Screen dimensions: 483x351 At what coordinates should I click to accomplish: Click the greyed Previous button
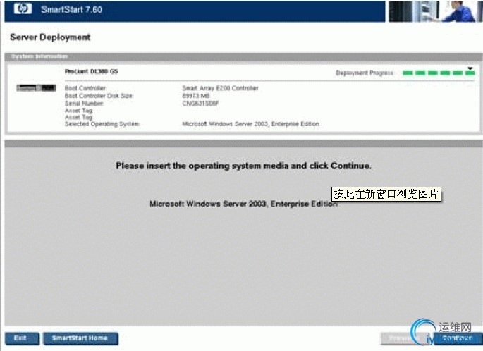click(x=403, y=338)
